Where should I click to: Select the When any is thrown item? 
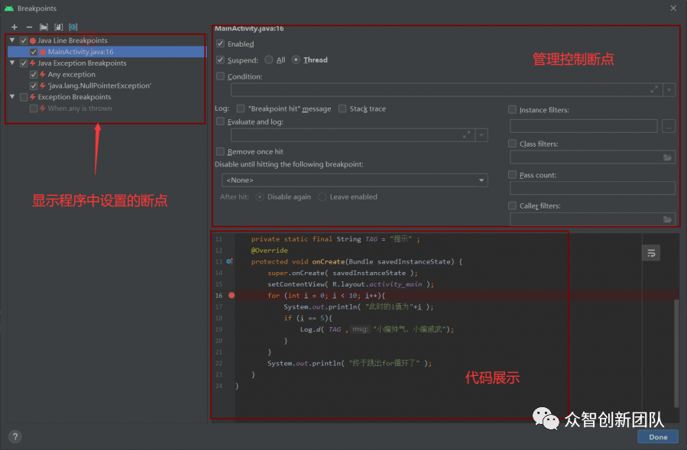coord(79,108)
